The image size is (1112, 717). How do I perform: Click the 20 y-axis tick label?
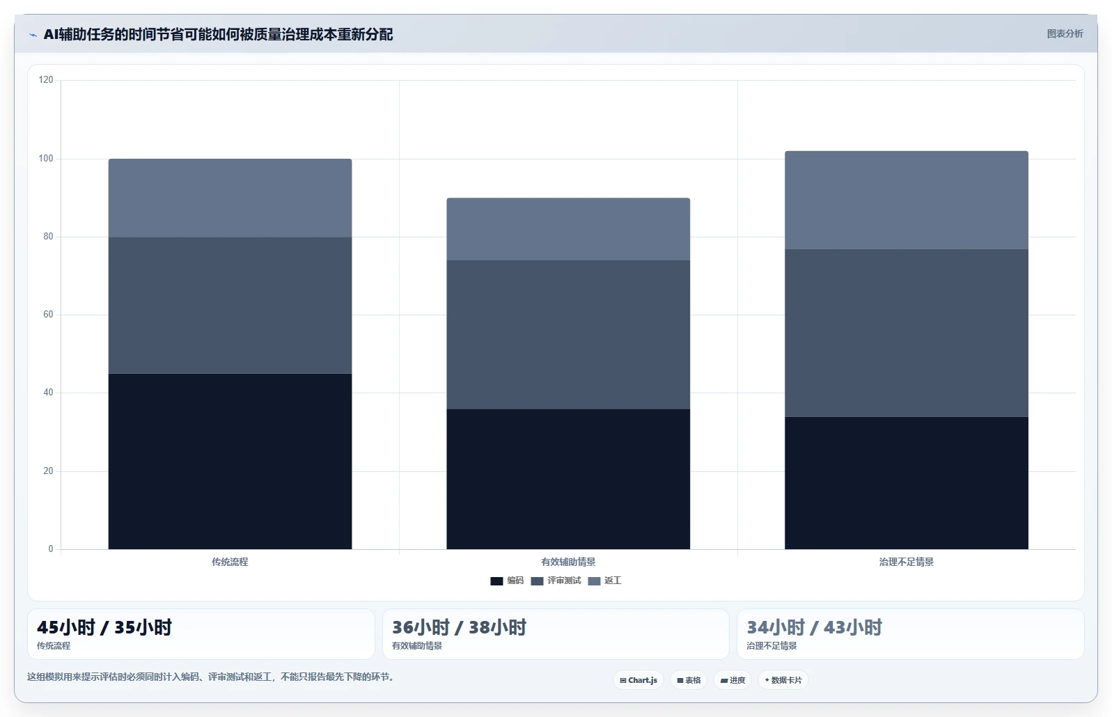48,471
